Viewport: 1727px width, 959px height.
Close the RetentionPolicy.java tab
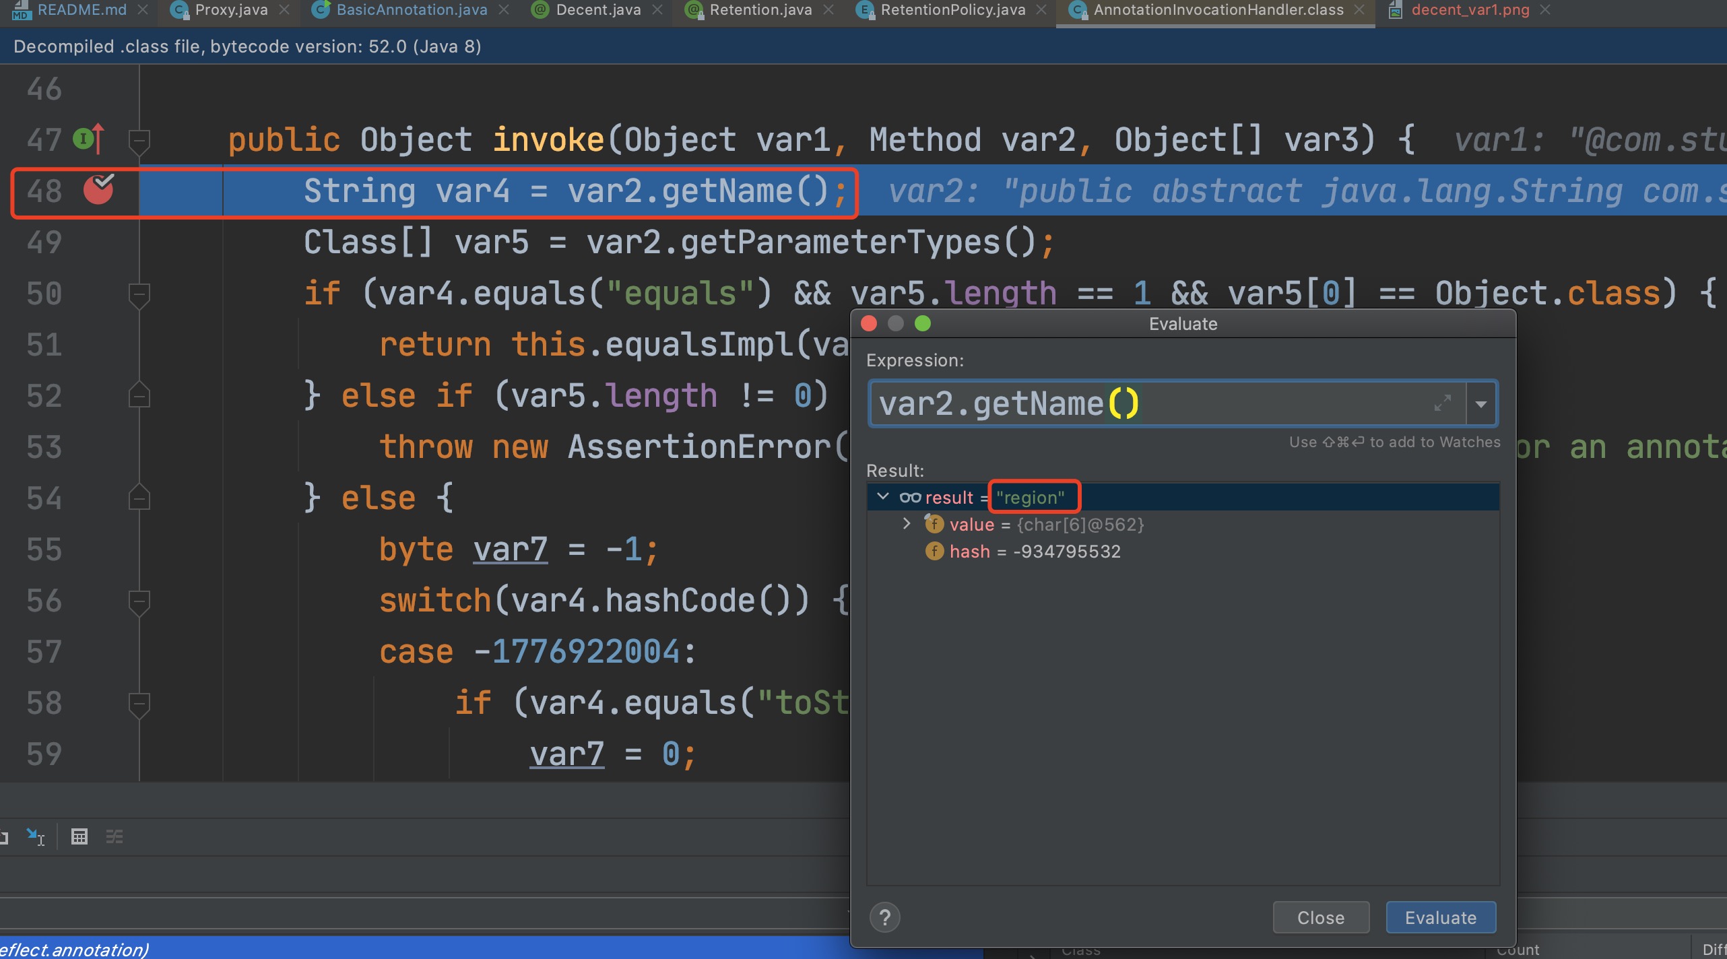click(1041, 10)
